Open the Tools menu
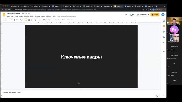The image size is (182, 102). click(43, 16)
